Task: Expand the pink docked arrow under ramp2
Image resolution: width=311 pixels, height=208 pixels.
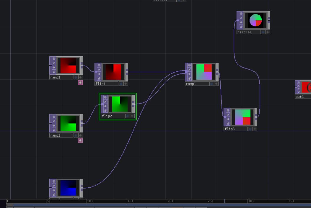Action: (80, 140)
